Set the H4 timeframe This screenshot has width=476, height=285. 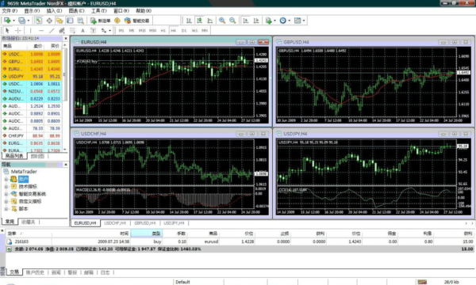pyautogui.click(x=173, y=31)
